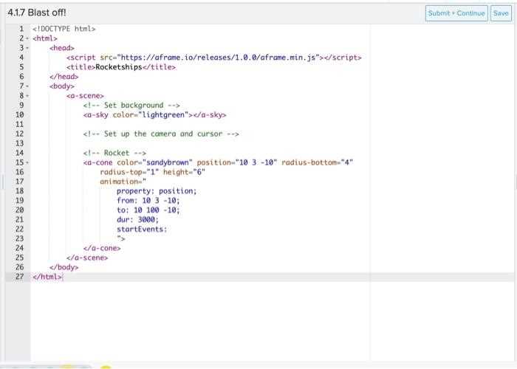Image resolution: width=517 pixels, height=369 pixels.
Task: Click the 'dur: 3000;' line
Action: 138,220
